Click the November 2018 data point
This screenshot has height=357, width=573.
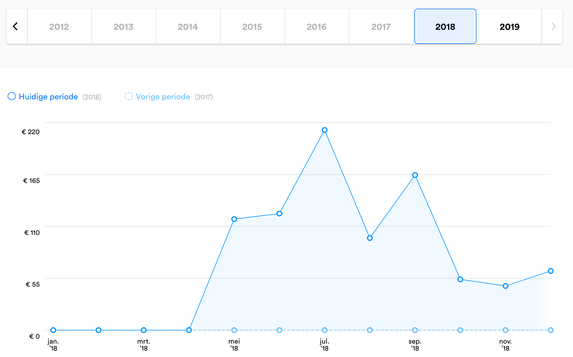(505, 286)
